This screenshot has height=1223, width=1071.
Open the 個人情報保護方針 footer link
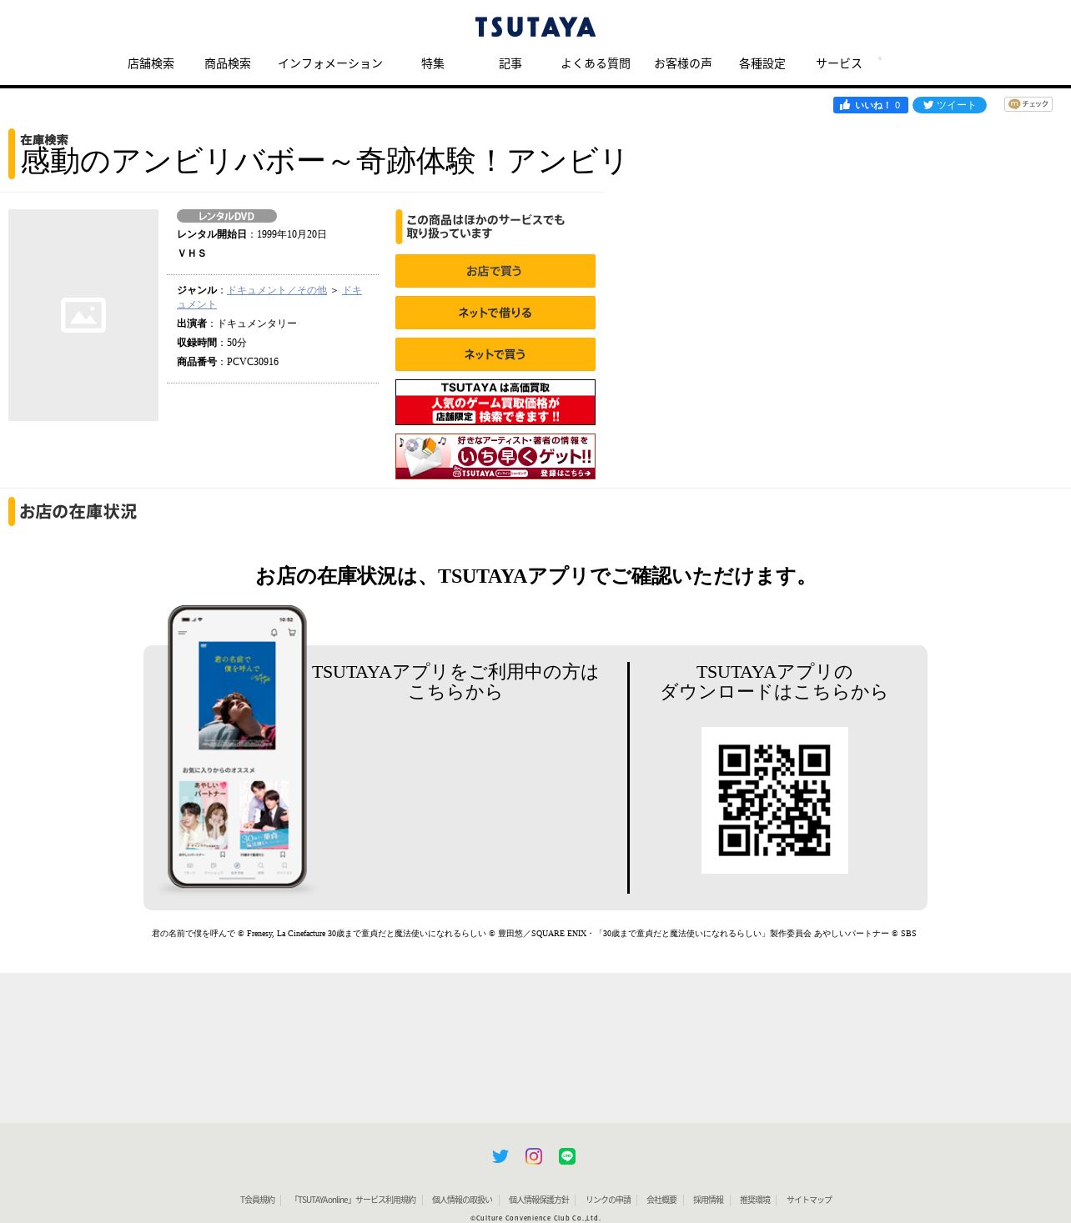(x=539, y=1200)
